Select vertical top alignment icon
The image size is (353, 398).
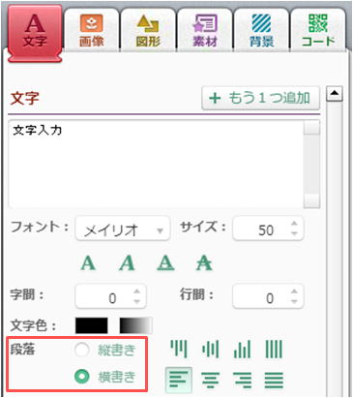click(179, 350)
